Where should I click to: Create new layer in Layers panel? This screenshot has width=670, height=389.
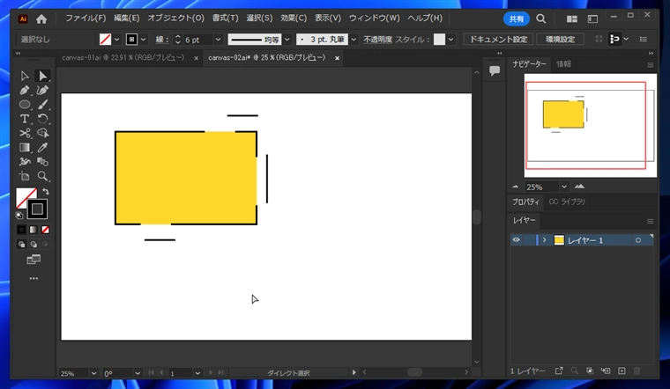pyautogui.click(x=622, y=371)
